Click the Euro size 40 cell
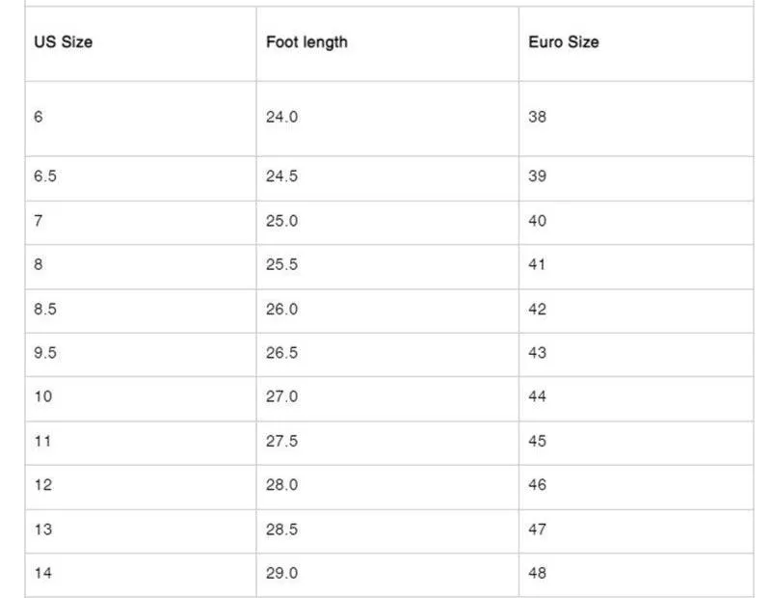Screen dimensions: 771x598 pyautogui.click(x=636, y=223)
